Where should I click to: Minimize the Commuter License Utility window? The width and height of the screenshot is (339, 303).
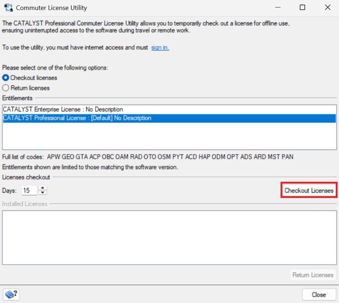[x=278, y=7]
